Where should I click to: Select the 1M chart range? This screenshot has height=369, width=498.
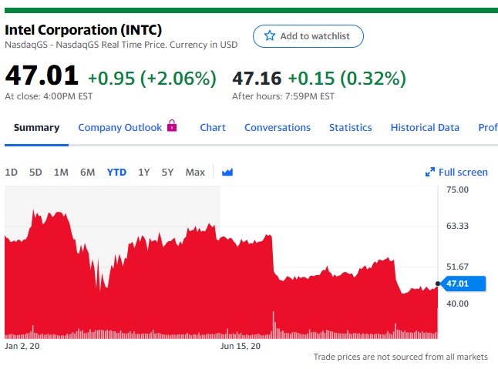pos(61,173)
